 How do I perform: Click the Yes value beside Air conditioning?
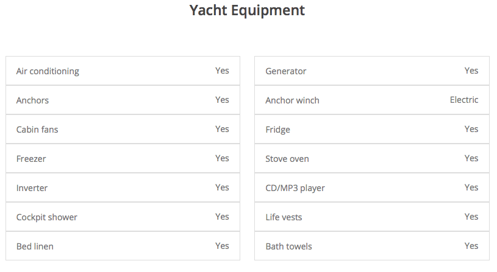[222, 71]
